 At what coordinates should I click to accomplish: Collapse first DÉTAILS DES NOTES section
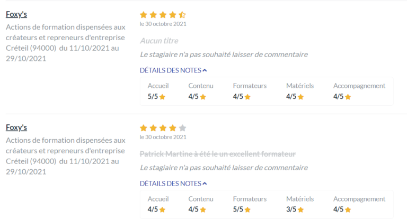tap(173, 70)
